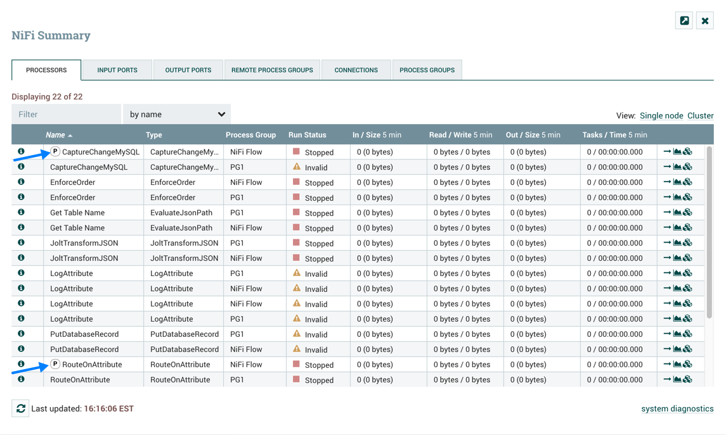Viewport: 726px width, 435px height.
Task: Open the summary in a new window via pop-out icon
Action: (684, 20)
